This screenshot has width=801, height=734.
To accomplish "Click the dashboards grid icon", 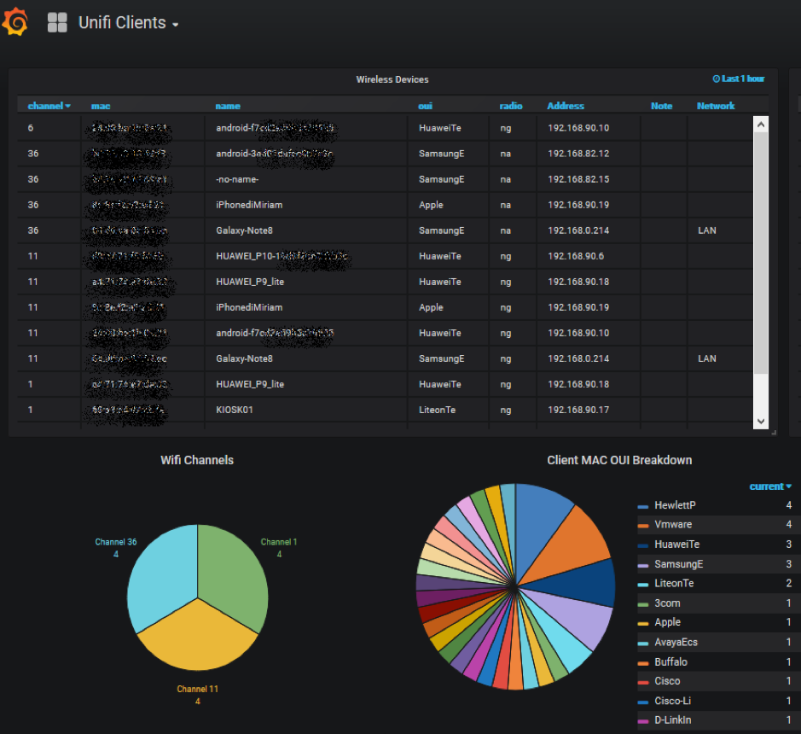I will [x=57, y=22].
